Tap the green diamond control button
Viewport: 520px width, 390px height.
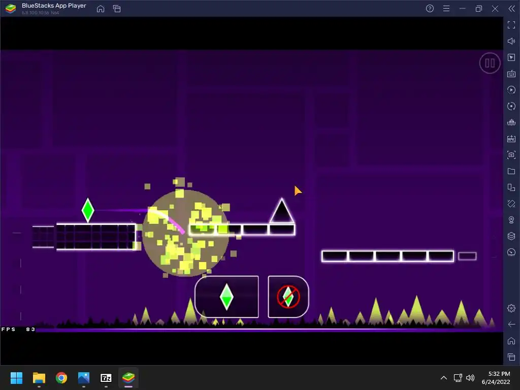(226, 297)
